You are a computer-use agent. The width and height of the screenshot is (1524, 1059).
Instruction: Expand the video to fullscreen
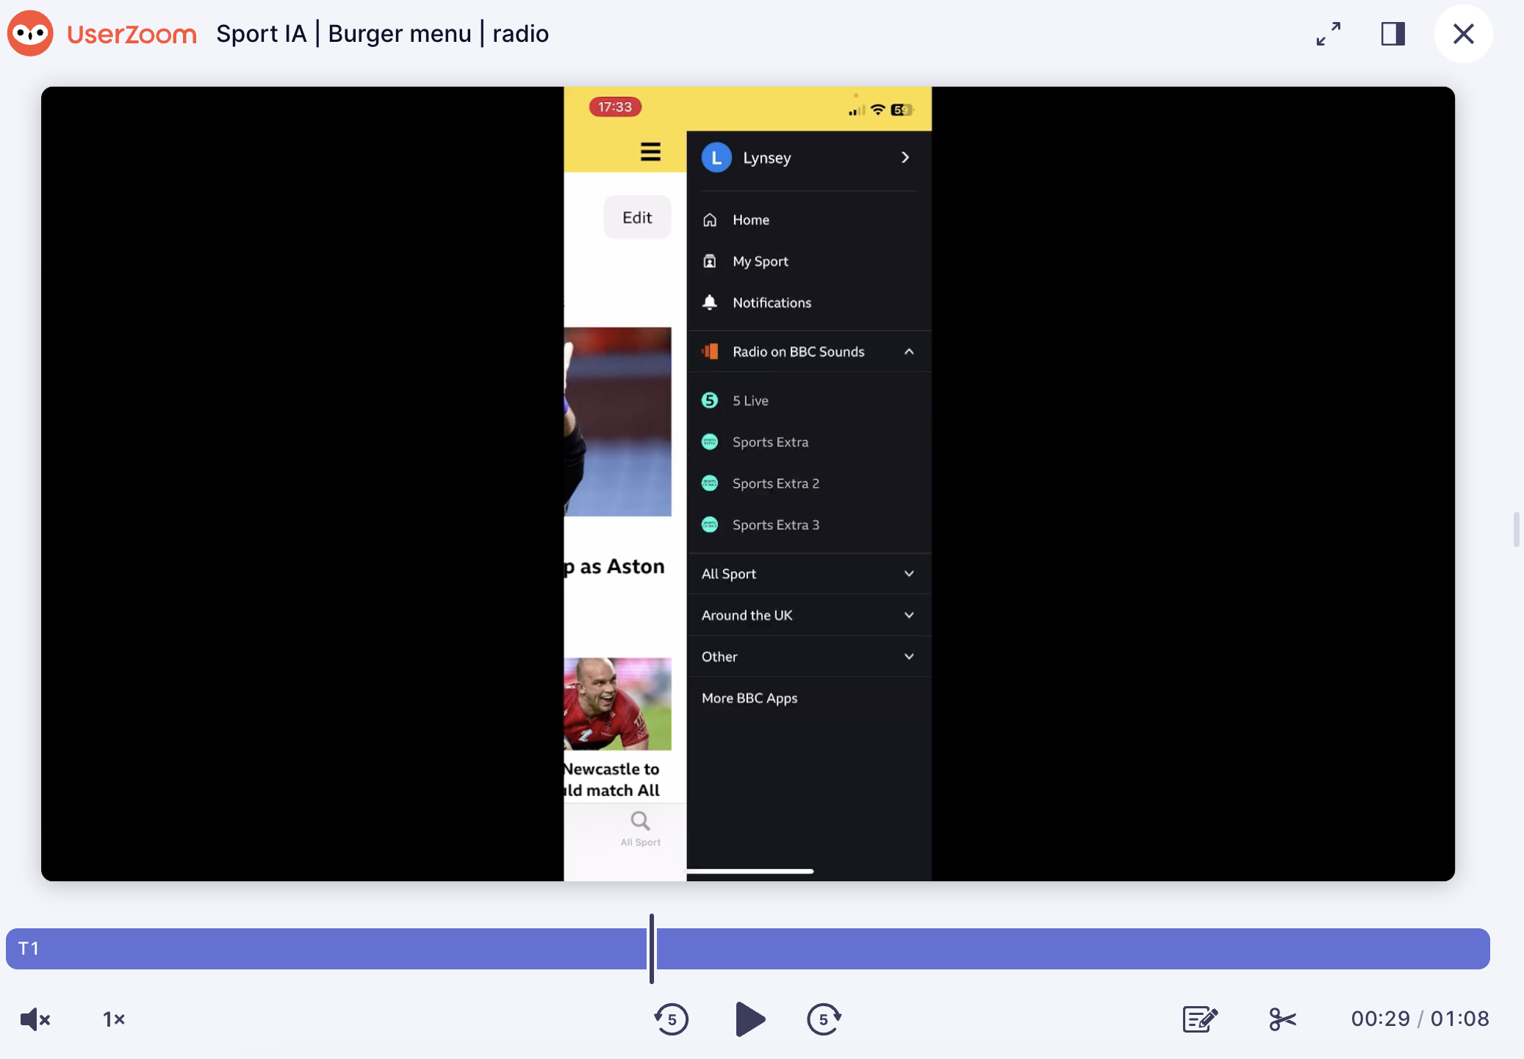pyautogui.click(x=1329, y=34)
